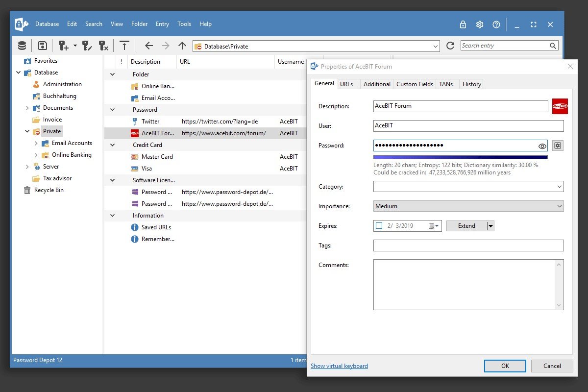Open the Expires calendar picker icon
The image size is (588, 392).
point(434,226)
